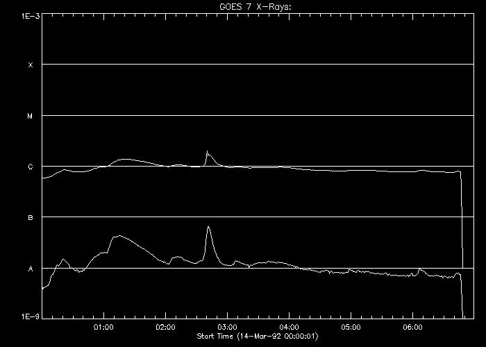This screenshot has width=486, height=347.
Task: Click the '02:00' time axis label
Action: pos(165,327)
